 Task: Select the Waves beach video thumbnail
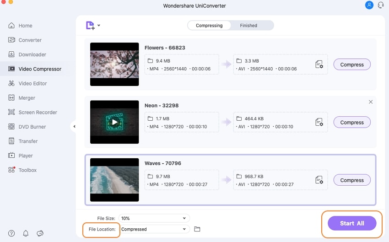pos(114,180)
